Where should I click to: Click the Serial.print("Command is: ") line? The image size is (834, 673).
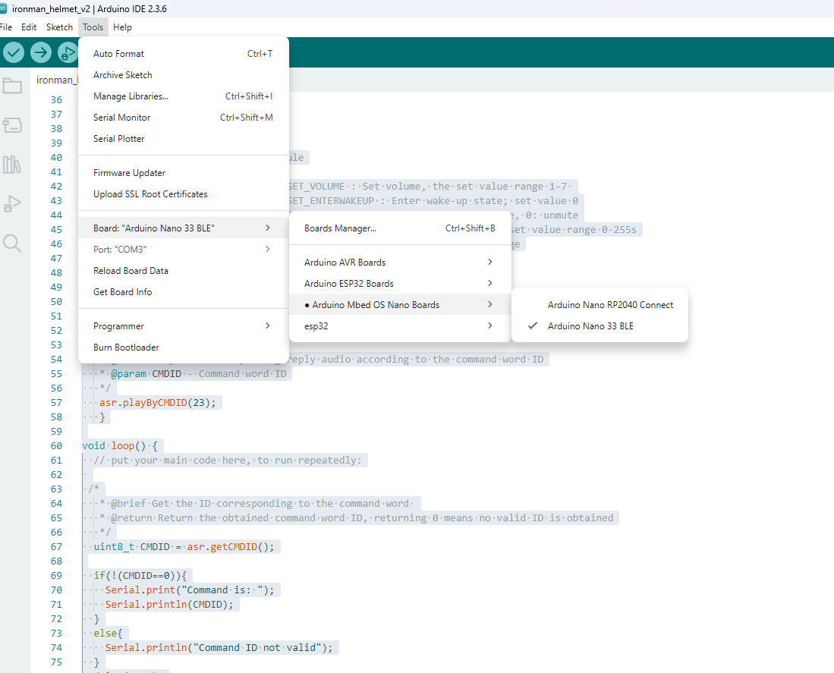coord(190,590)
